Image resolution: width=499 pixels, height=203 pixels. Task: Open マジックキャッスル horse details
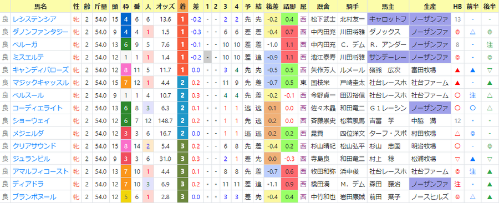click(x=40, y=83)
